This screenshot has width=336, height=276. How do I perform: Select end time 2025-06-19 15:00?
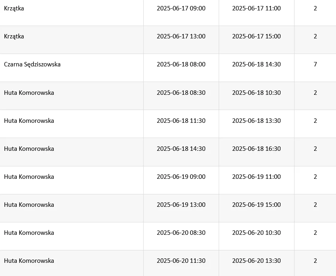tap(257, 205)
